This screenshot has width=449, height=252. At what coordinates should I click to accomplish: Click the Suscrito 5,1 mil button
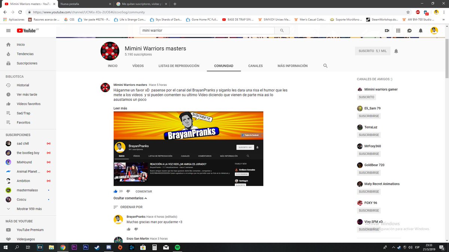pos(372,51)
